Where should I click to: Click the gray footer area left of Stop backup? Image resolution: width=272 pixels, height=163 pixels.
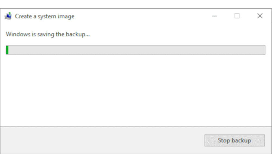(x=102, y=140)
